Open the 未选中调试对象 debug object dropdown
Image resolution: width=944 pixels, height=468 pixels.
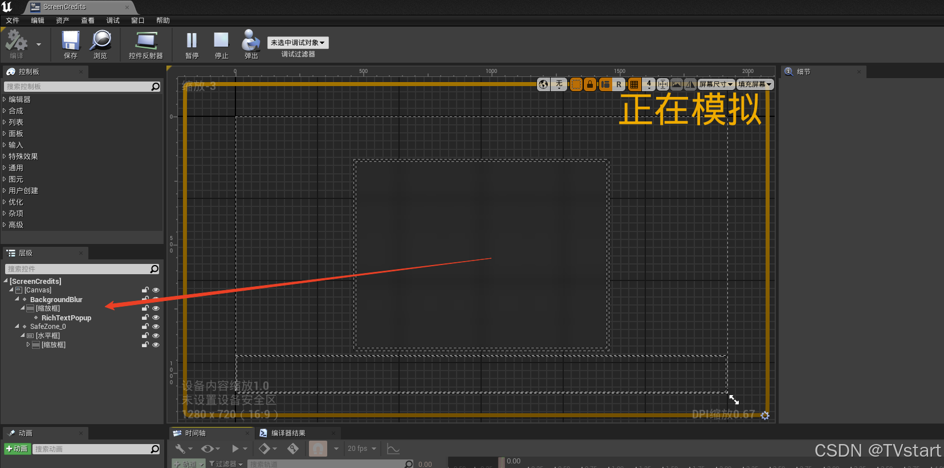coord(298,43)
